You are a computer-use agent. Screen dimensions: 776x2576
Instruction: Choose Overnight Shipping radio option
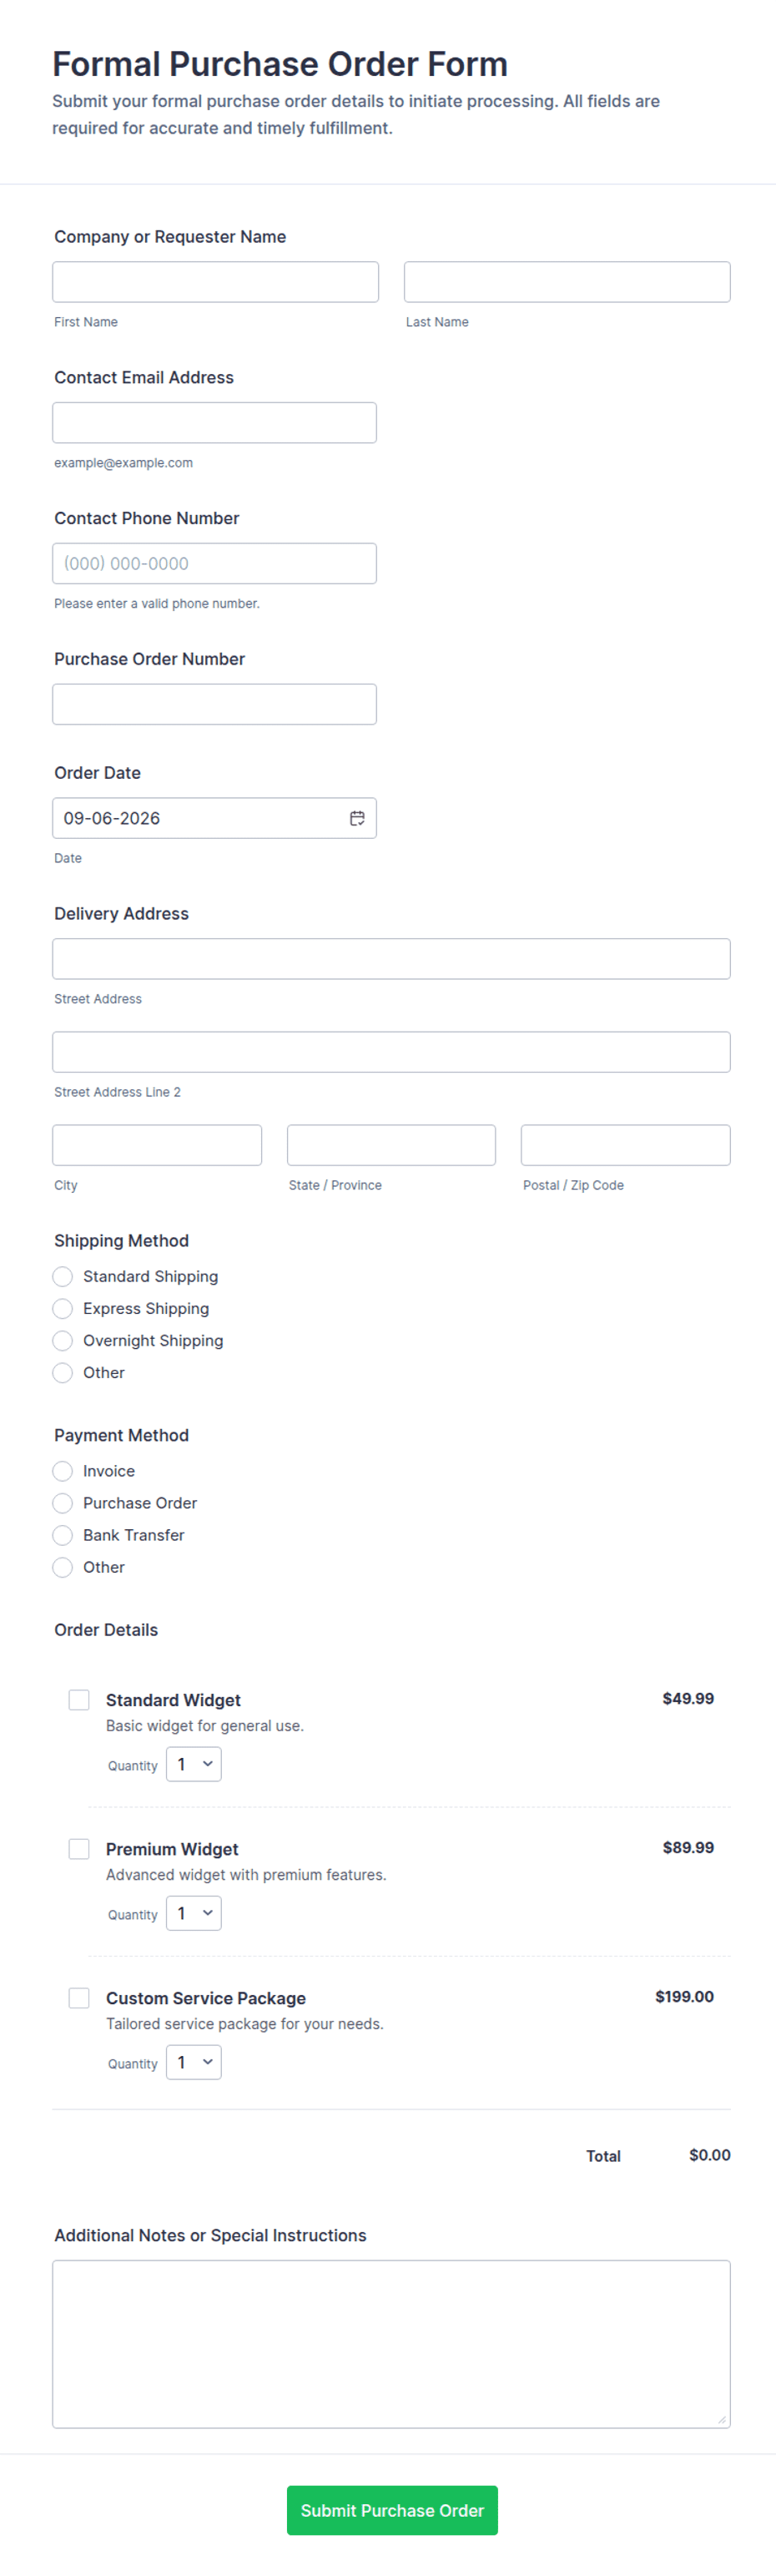pos(63,1341)
